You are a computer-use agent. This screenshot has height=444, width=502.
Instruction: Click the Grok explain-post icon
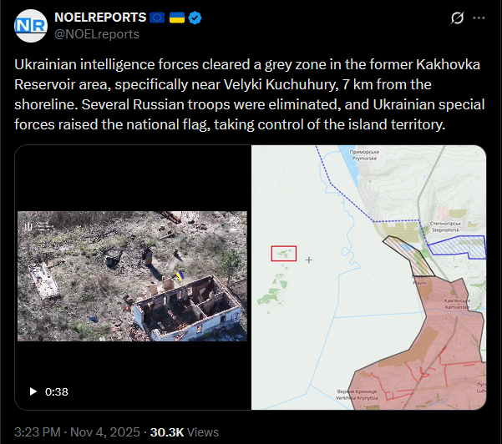point(457,18)
